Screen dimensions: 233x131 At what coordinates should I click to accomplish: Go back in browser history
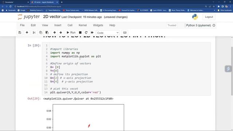coord(3,7)
